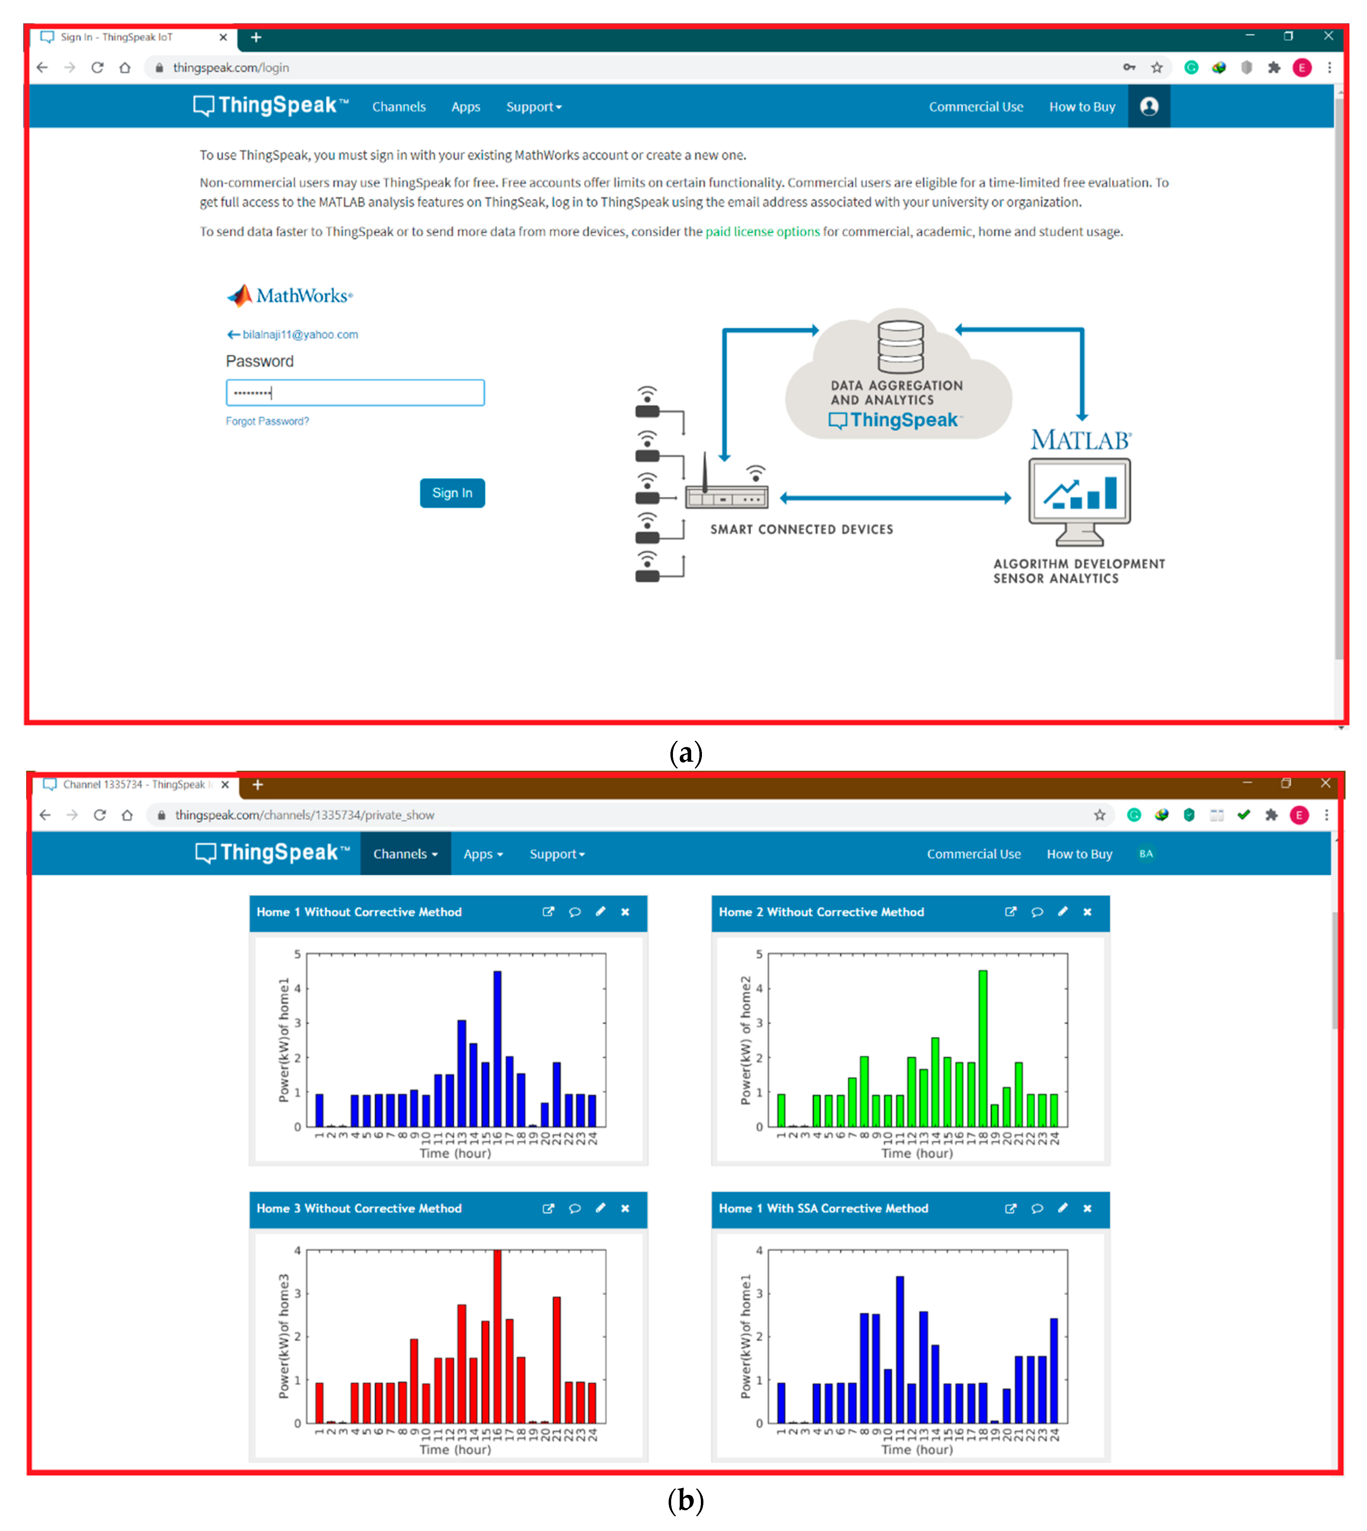Reload the thingspeak.com/login page

tap(98, 68)
